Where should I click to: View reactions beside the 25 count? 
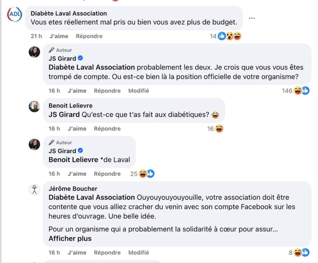click(x=147, y=174)
